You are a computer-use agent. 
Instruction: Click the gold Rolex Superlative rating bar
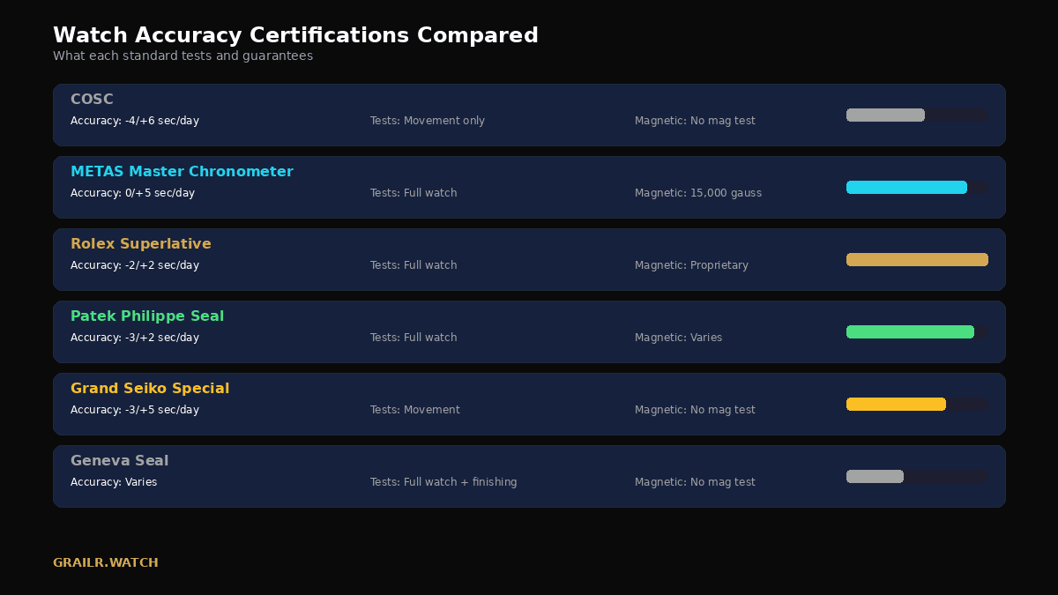[x=917, y=259]
